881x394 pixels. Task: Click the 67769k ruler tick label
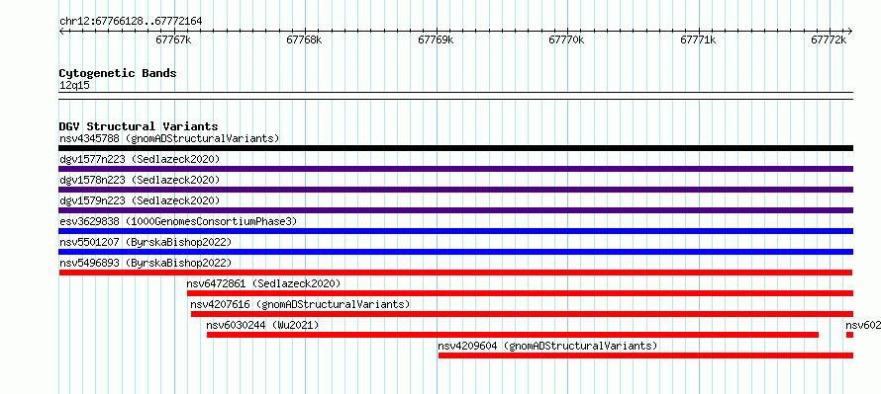tap(436, 39)
